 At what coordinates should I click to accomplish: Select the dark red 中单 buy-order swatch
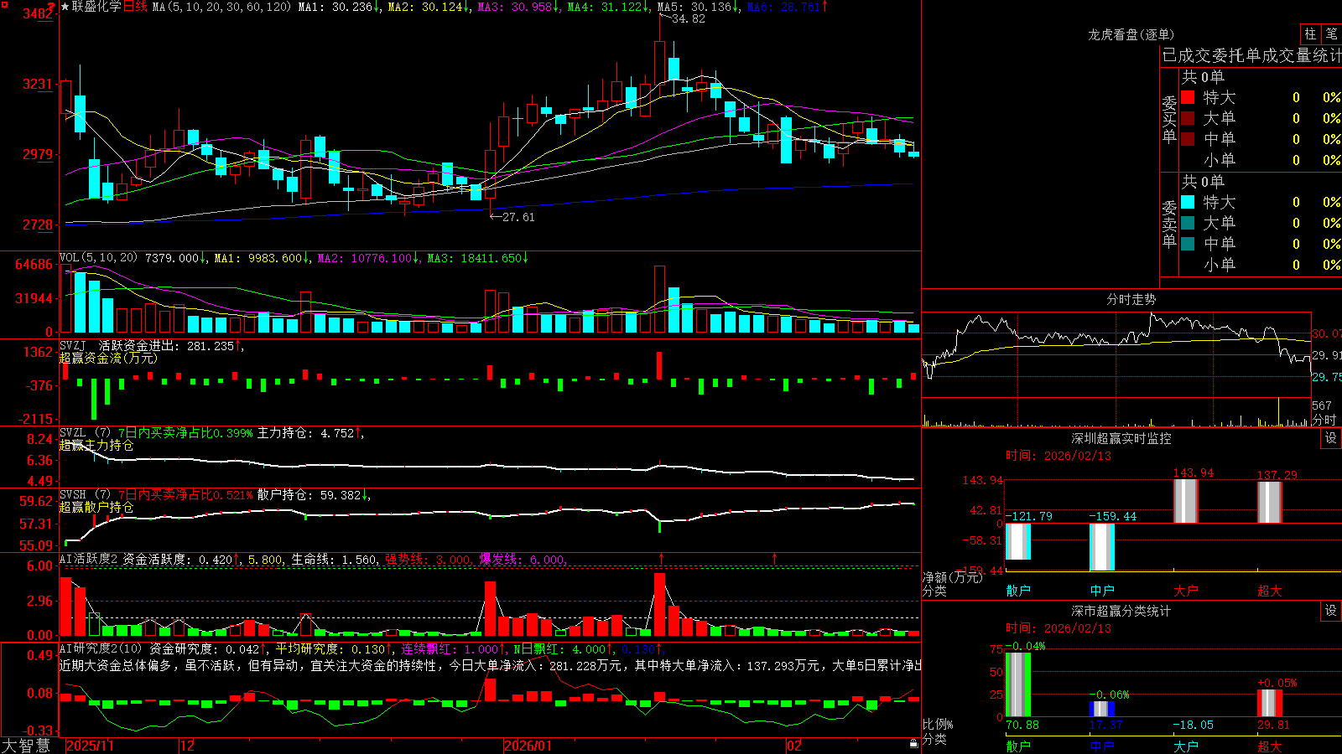pos(1188,139)
